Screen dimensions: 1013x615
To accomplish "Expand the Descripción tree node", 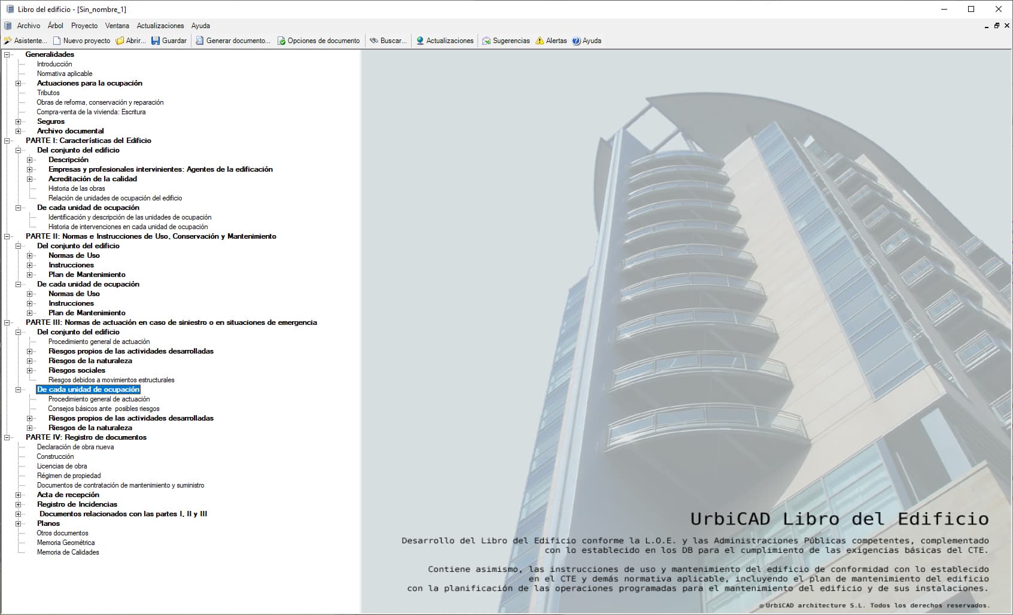I will pyautogui.click(x=30, y=160).
